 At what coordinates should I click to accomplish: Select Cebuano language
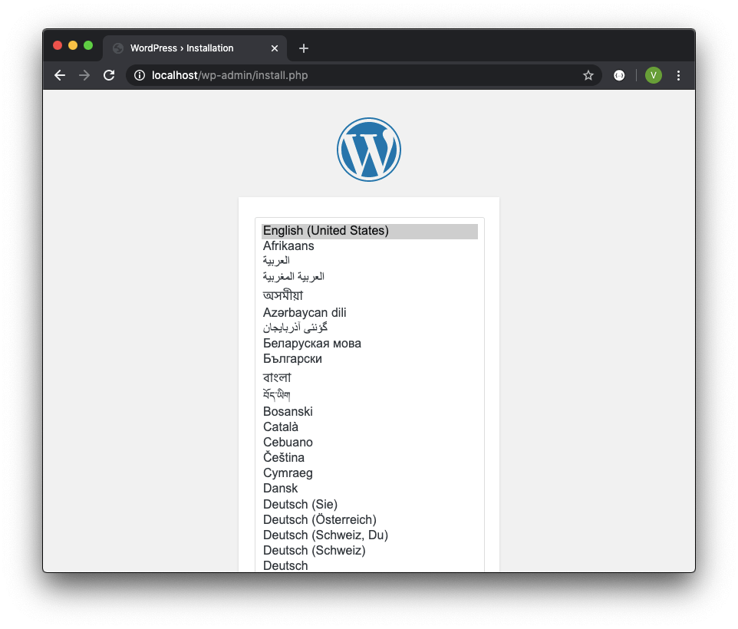coord(370,443)
